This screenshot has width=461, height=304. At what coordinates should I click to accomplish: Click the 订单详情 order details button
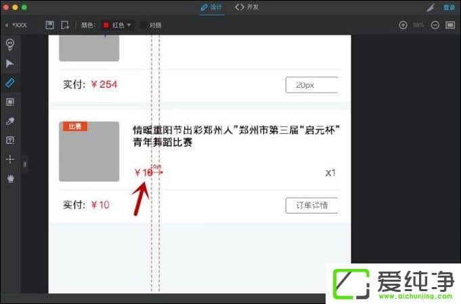tap(311, 205)
